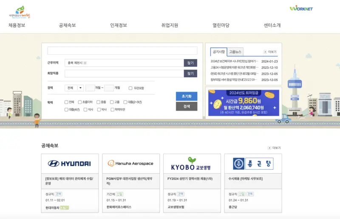Focus the keyword search field
Image resolution: width=340 pixels, height=219 pixels.
click(x=122, y=51)
